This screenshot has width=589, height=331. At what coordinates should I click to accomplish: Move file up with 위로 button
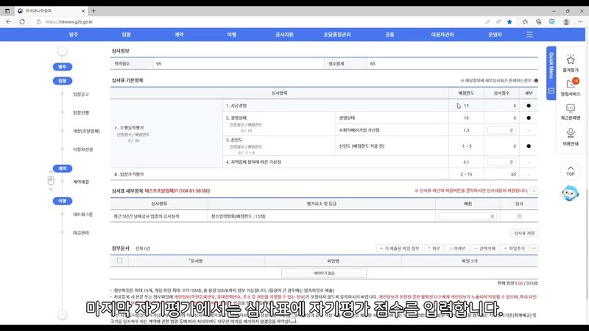point(434,249)
